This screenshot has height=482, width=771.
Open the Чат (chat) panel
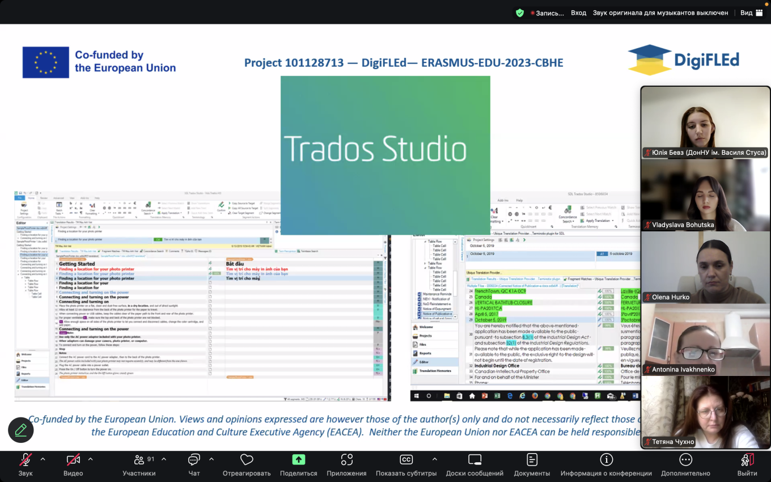(x=194, y=460)
